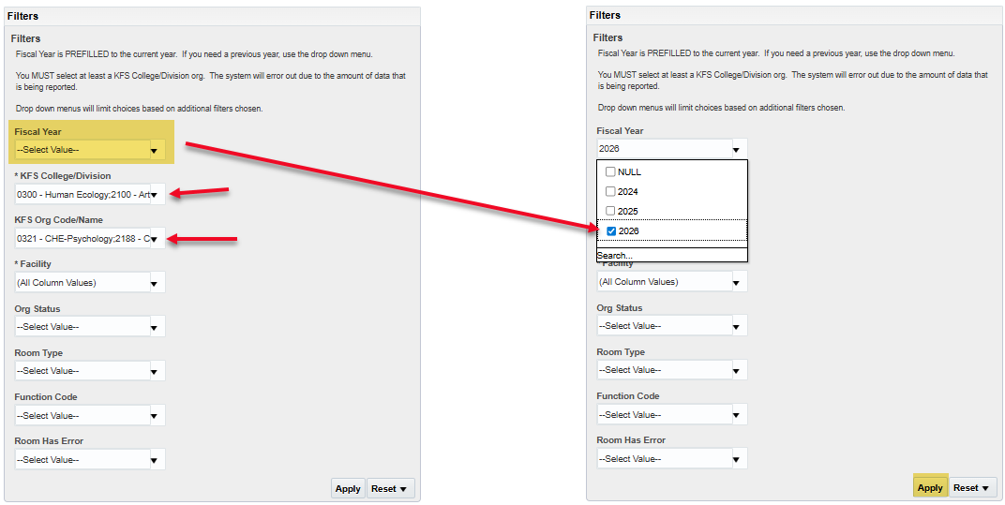The width and height of the screenshot is (1005, 505).
Task: Open Org Status dropdown in left Filters panel
Action: 154,327
